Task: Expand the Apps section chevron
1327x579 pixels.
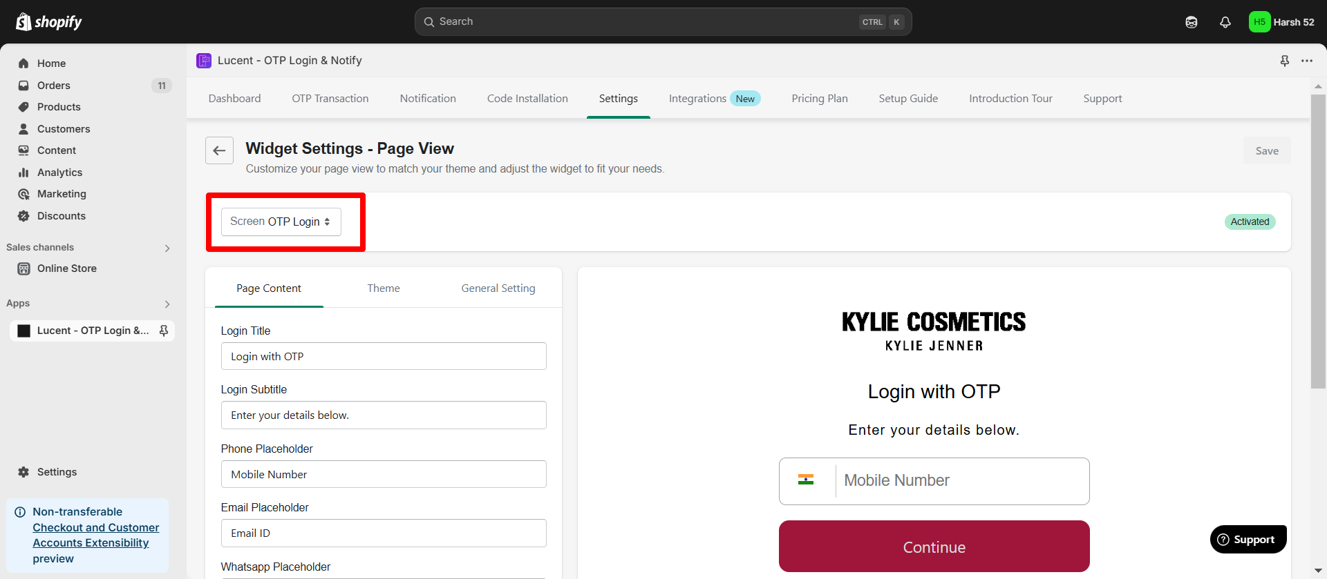Action: (x=167, y=304)
